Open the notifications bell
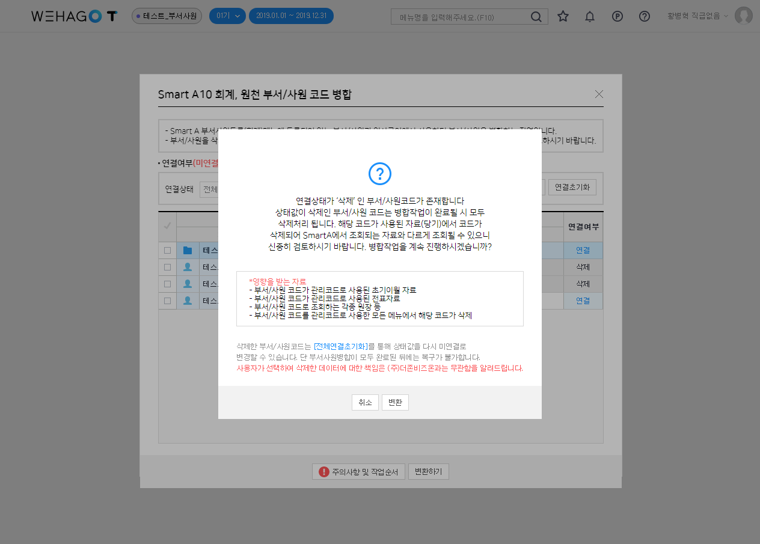This screenshot has height=544, width=760. (590, 16)
